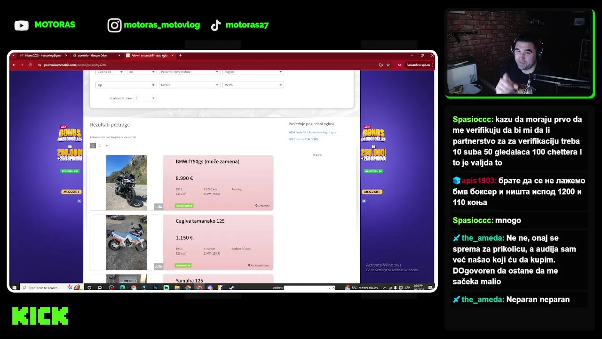The height and width of the screenshot is (339, 602).
Task: Click the tab search chevron in Chrome
Action: [13, 56]
